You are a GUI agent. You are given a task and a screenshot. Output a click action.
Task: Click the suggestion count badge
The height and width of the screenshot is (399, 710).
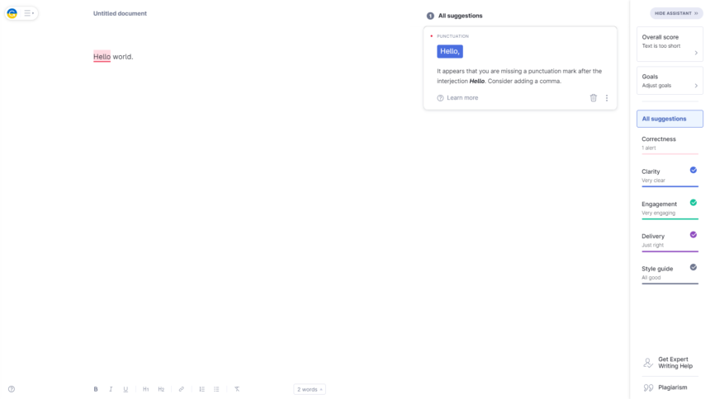point(430,16)
